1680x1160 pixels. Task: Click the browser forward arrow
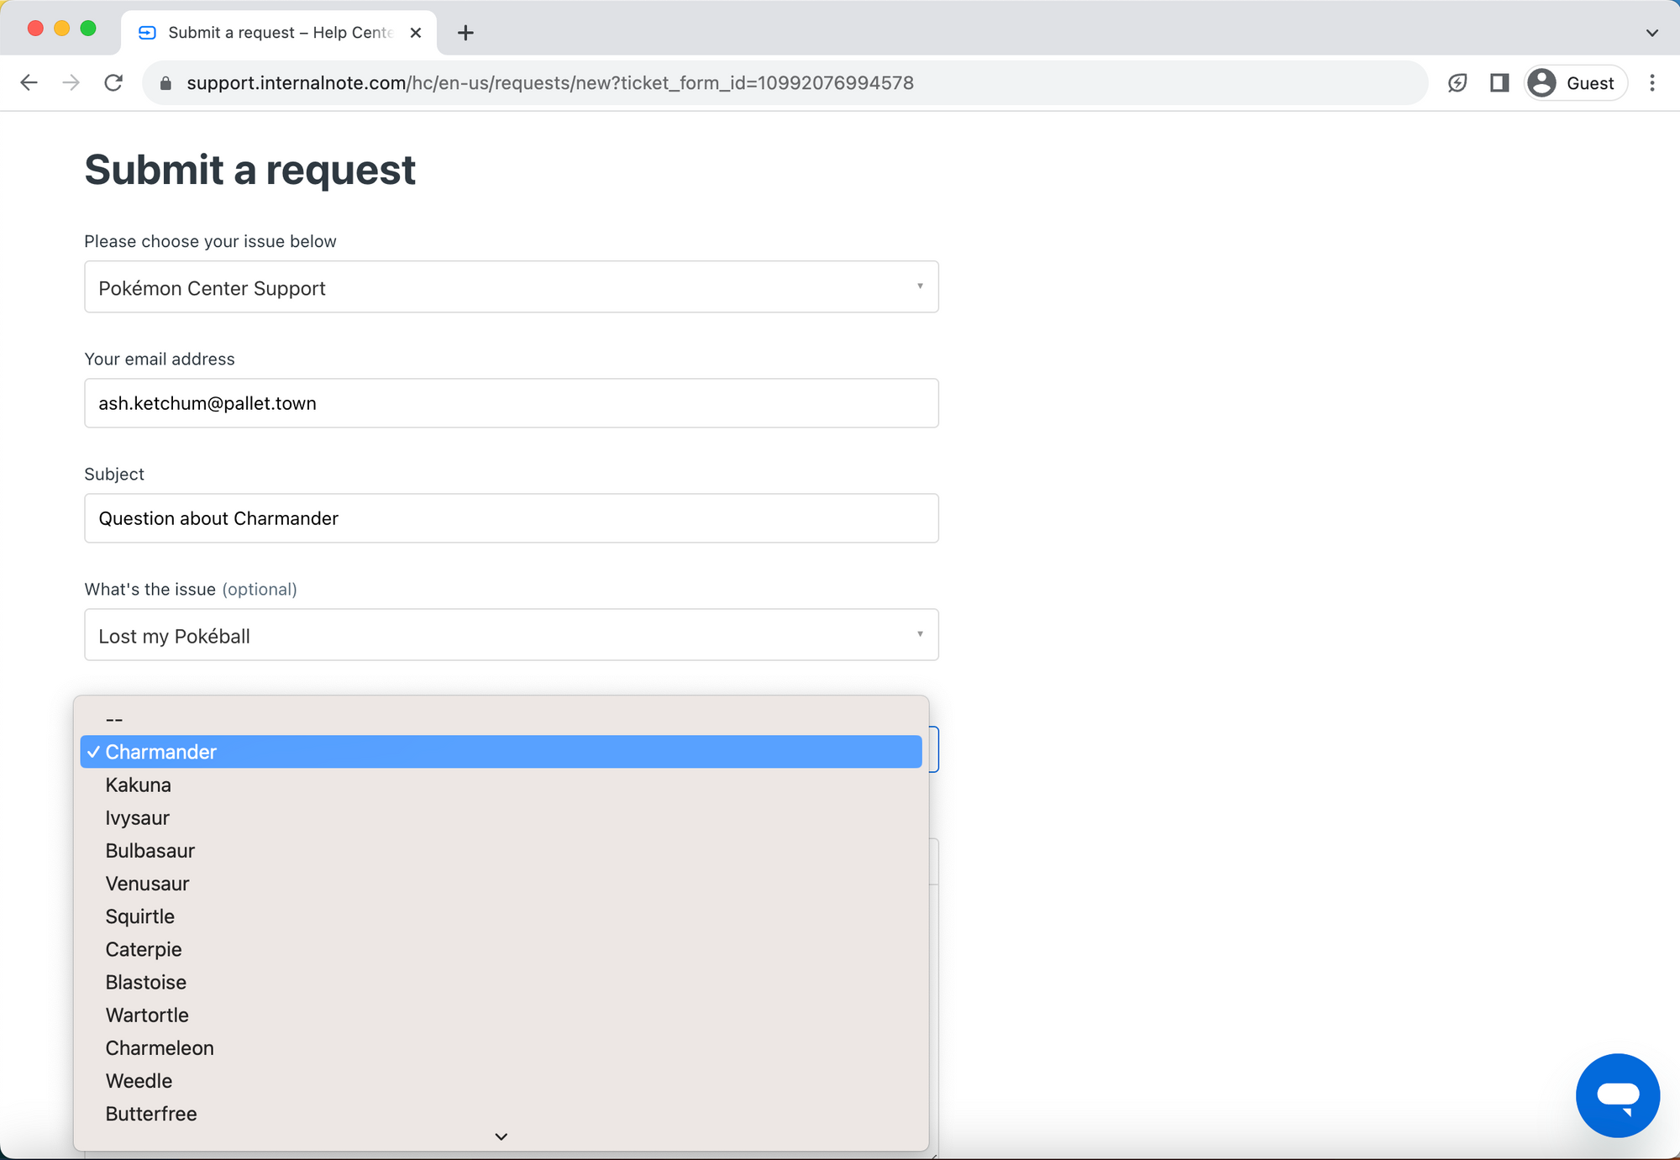pyautogui.click(x=71, y=82)
